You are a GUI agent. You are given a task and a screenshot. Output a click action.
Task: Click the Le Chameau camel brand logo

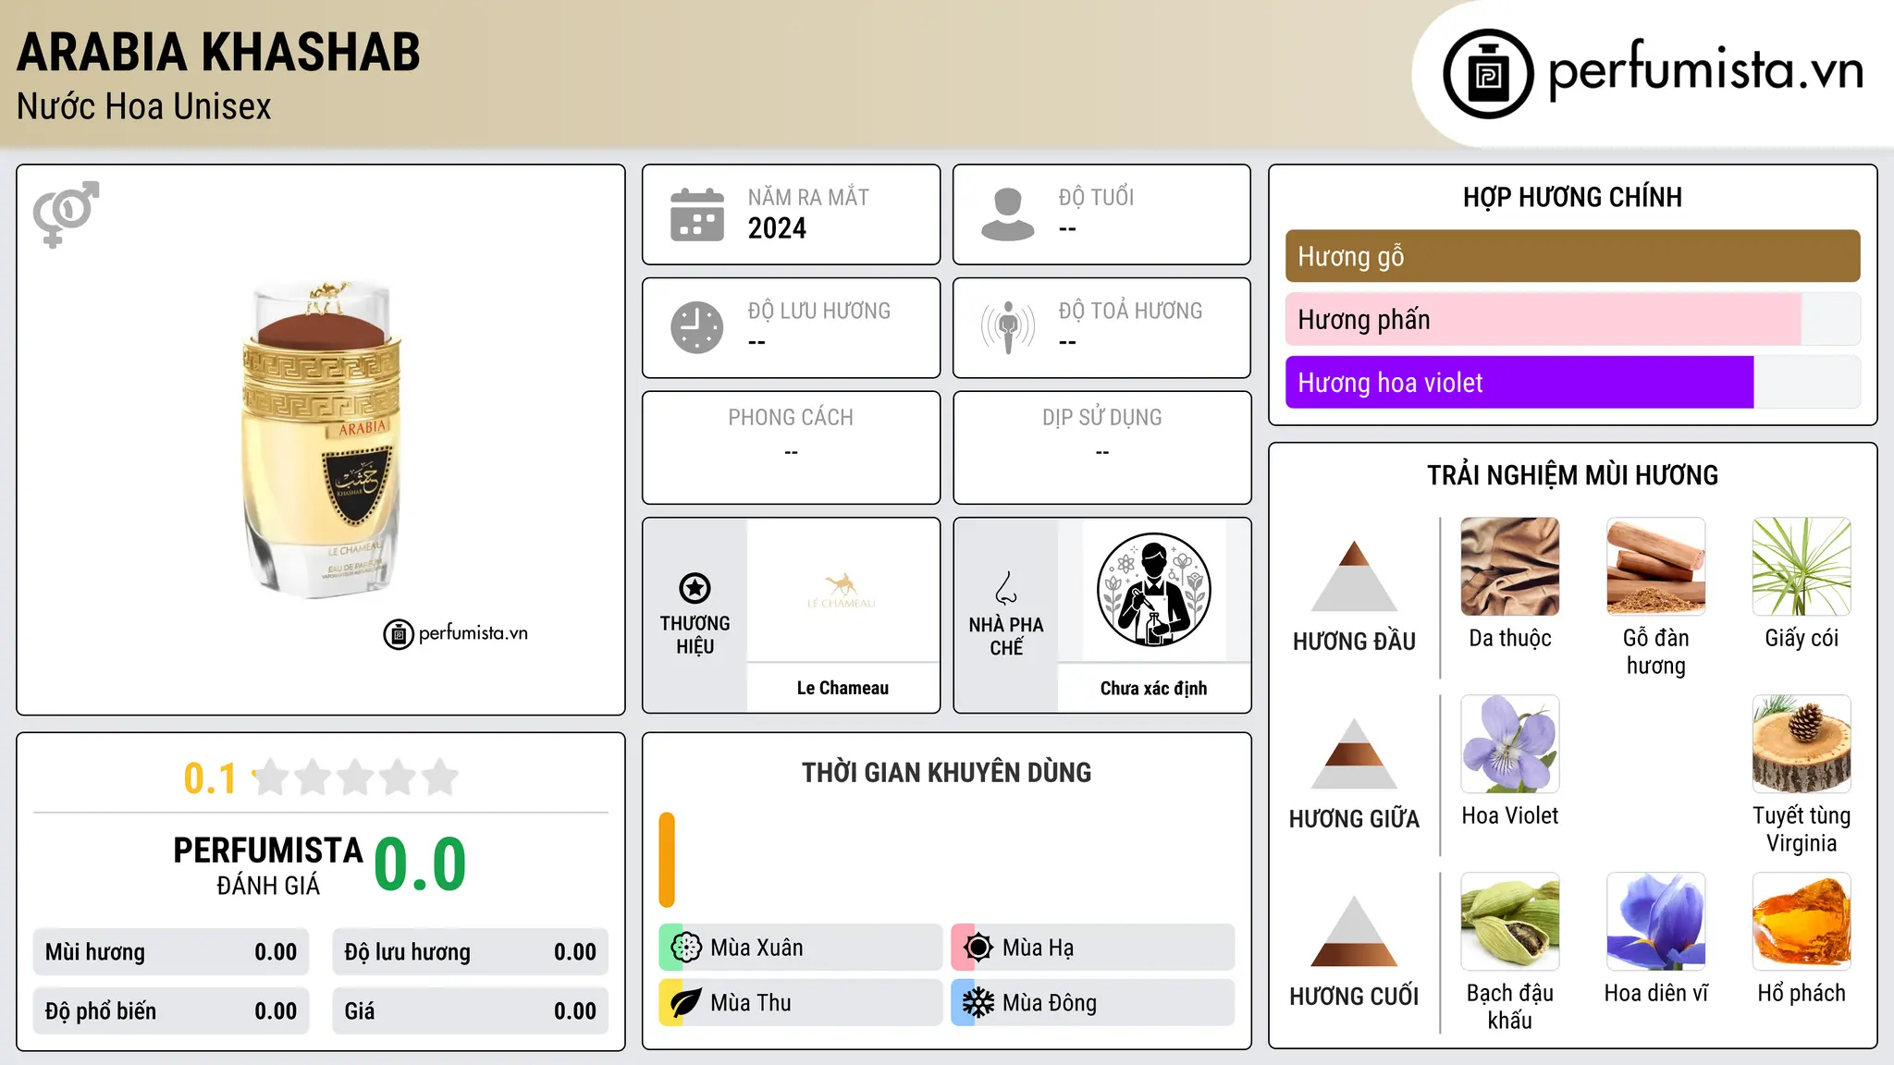point(842,591)
